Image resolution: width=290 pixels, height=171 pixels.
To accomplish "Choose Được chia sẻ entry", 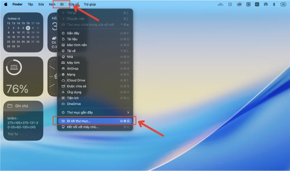I will (95, 86).
